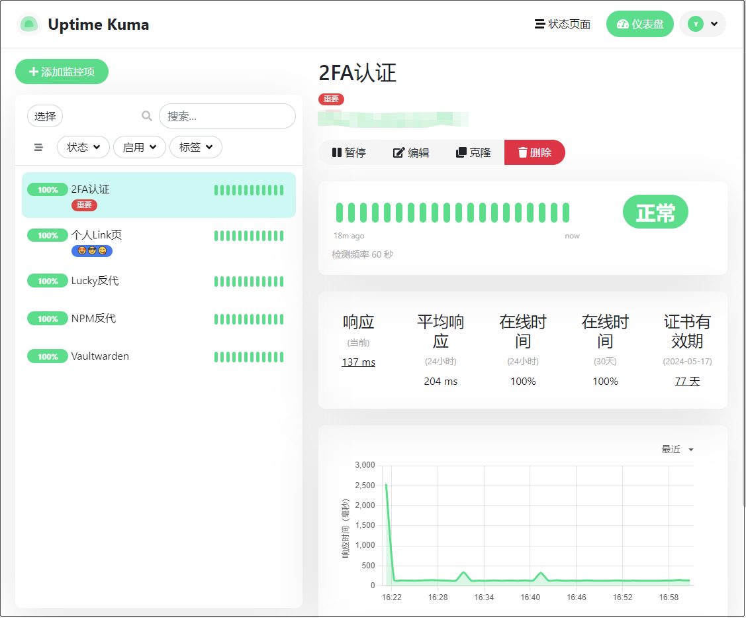The width and height of the screenshot is (746, 618).
Task: Click the Uptime Kuma logo icon
Action: [x=28, y=24]
